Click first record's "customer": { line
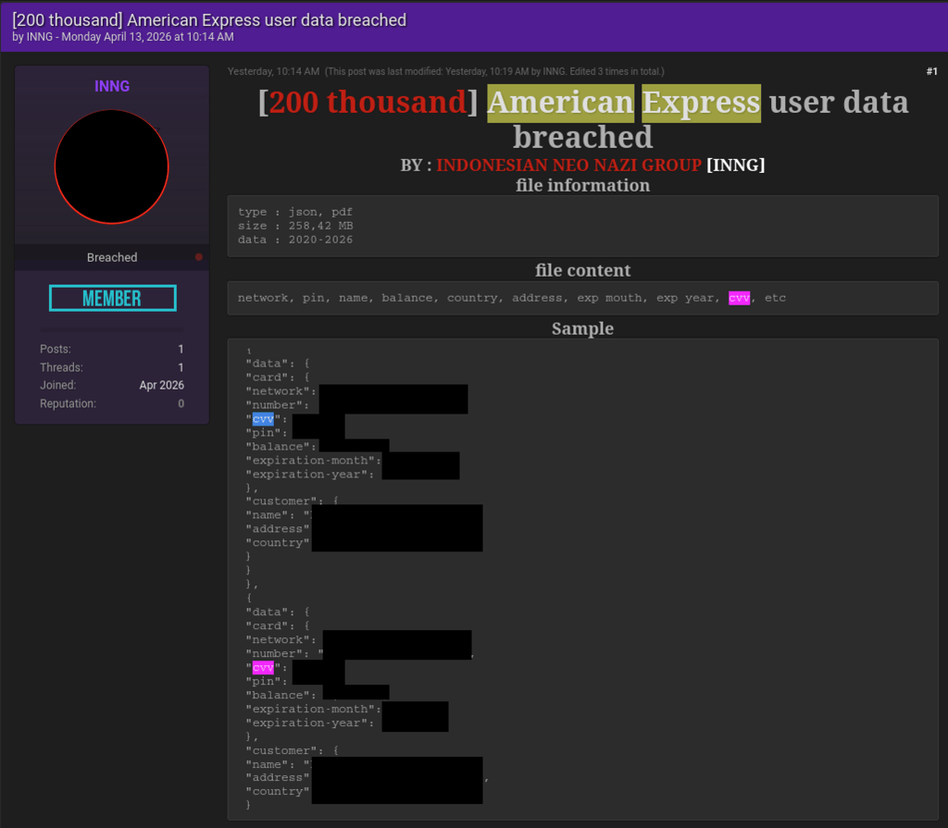Screen dimensions: 948x828 pos(292,501)
